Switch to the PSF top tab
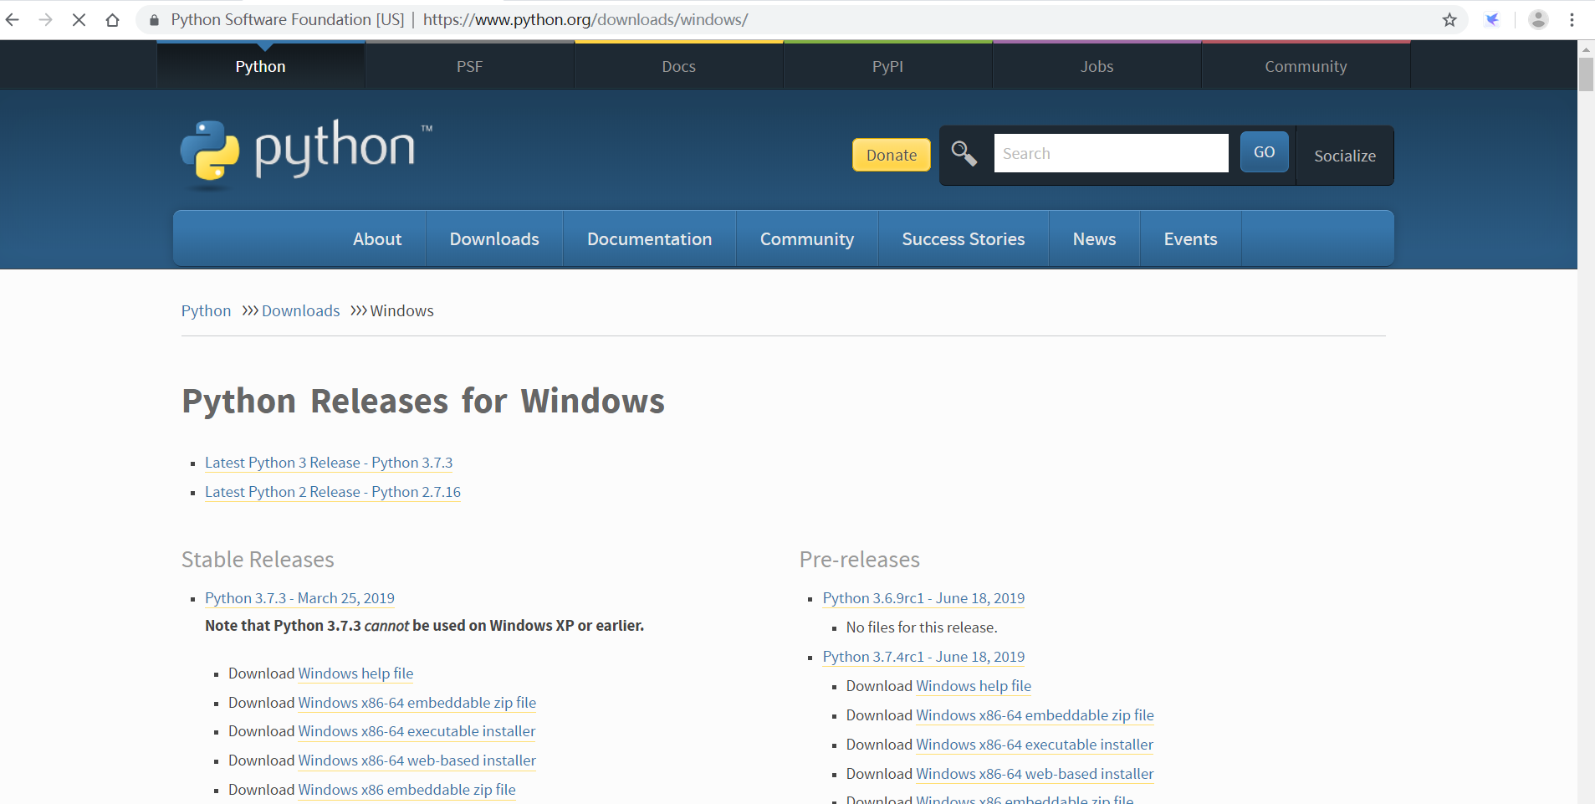The height and width of the screenshot is (804, 1595). (469, 66)
